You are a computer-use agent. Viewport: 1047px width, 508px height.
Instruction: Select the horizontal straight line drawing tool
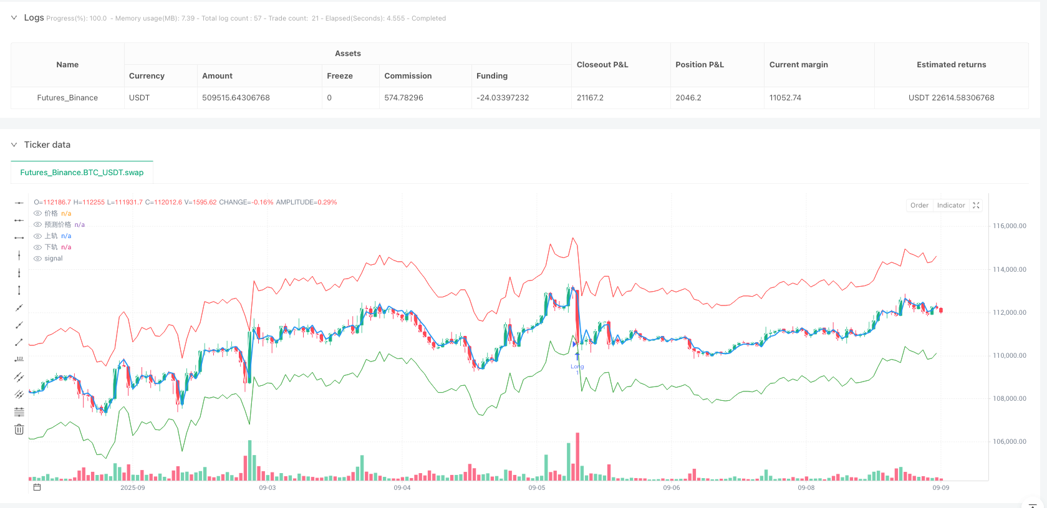(x=19, y=203)
